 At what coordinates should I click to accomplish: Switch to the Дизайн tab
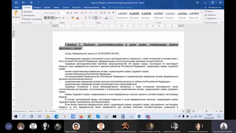click(x=47, y=7)
